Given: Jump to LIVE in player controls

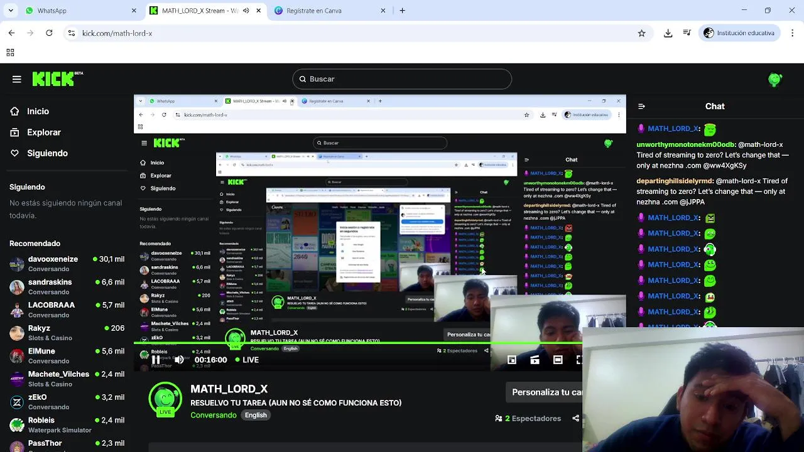Looking at the screenshot, I should coord(247,360).
